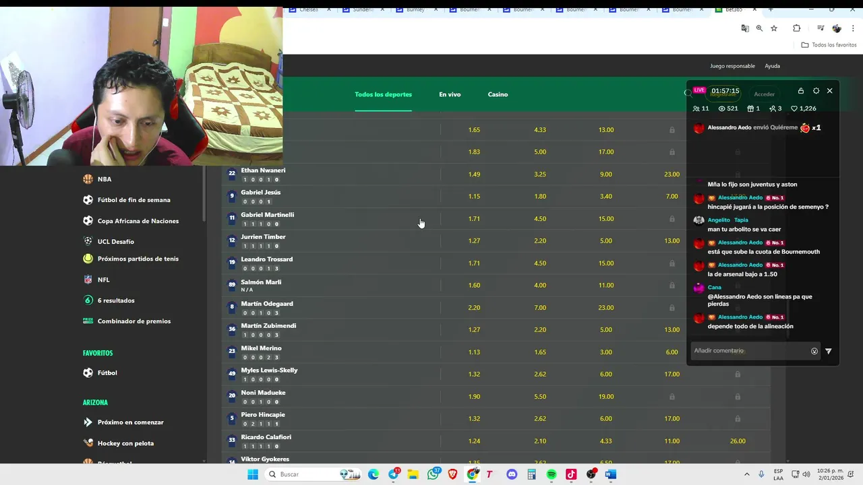Click player name Piero Hincapie

point(263,415)
